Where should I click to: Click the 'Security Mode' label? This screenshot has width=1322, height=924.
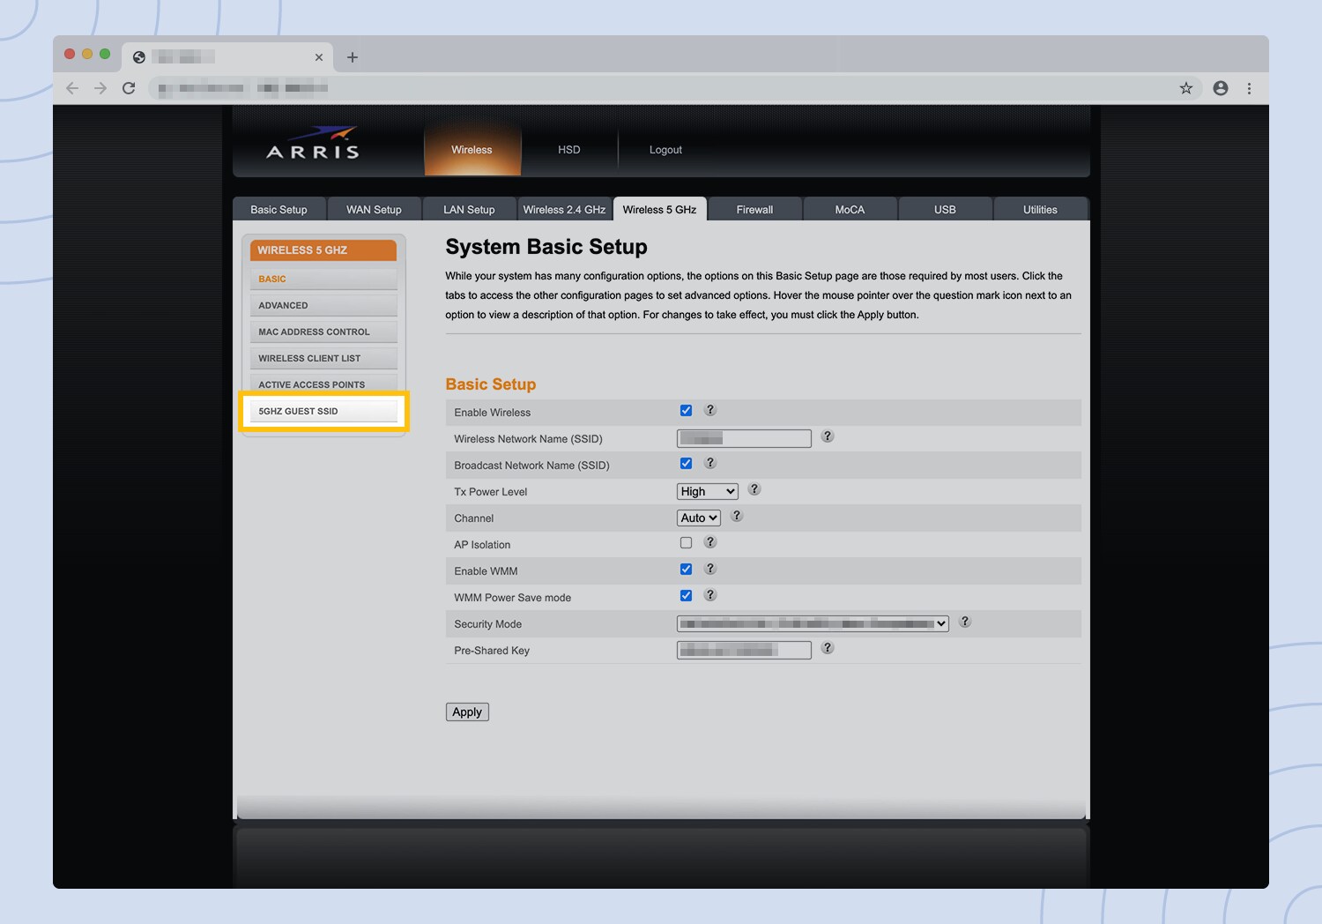pos(488,624)
